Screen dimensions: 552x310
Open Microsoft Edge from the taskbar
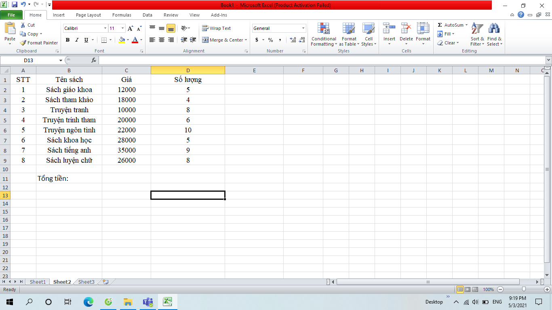pyautogui.click(x=88, y=302)
